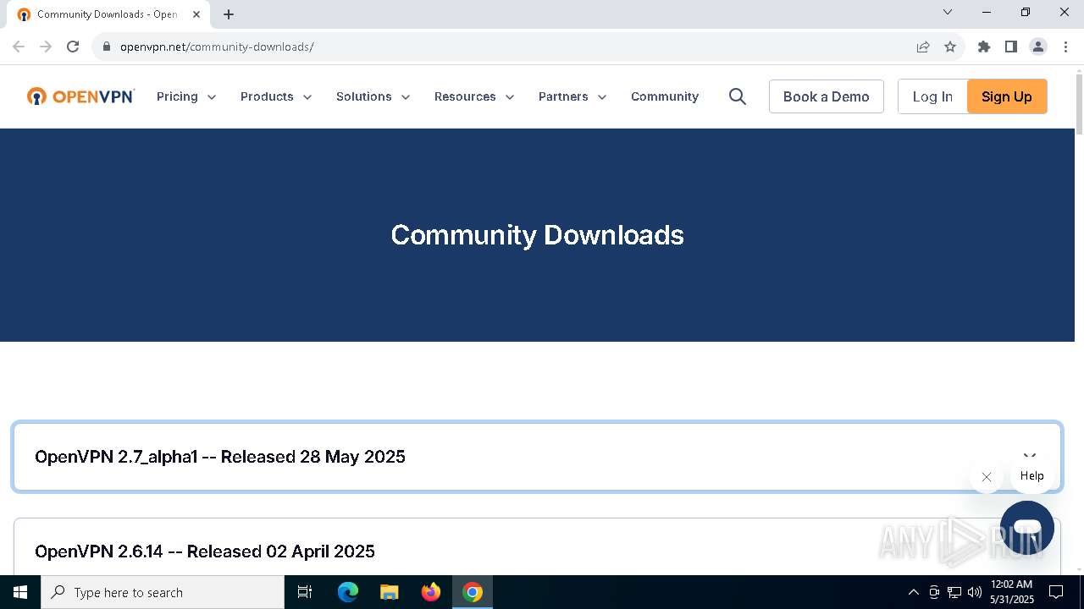Launch Microsoft Edge from the taskbar
Image resolution: width=1084 pixels, height=609 pixels.
[348, 592]
